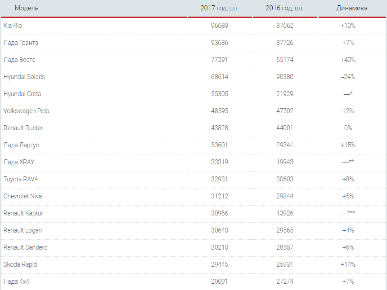Click Skoda Rapid 2017 value 29445

coord(220,264)
